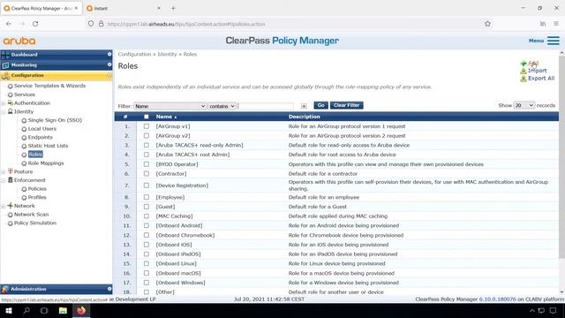The width and height of the screenshot is (565, 318).
Task: Open the 'contains' operator dropdown
Action: point(222,106)
